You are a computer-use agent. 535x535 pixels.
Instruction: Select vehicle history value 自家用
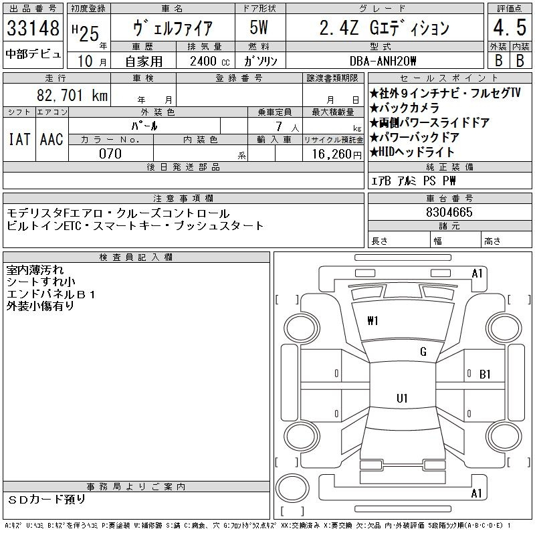click(x=144, y=62)
